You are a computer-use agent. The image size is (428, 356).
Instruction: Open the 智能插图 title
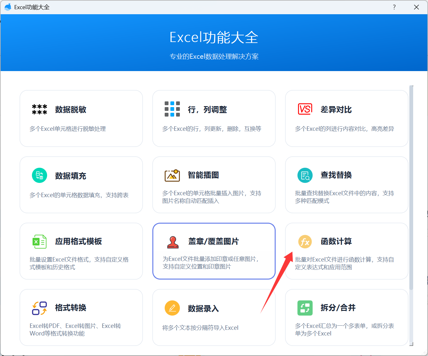coord(204,175)
